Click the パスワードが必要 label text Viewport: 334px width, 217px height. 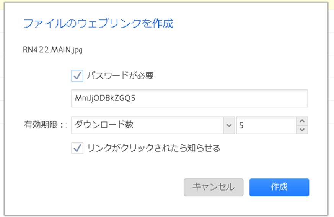(120, 76)
